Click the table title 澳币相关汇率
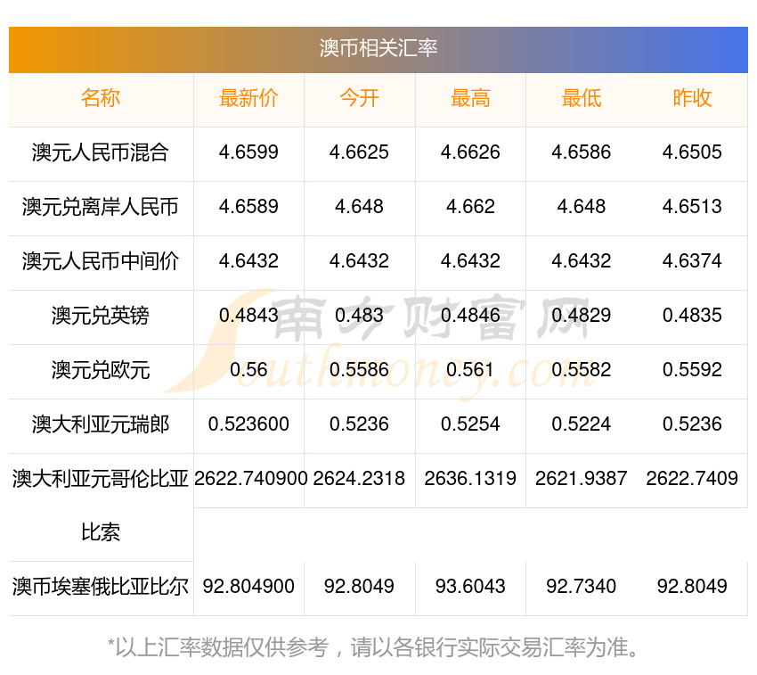 tap(378, 48)
